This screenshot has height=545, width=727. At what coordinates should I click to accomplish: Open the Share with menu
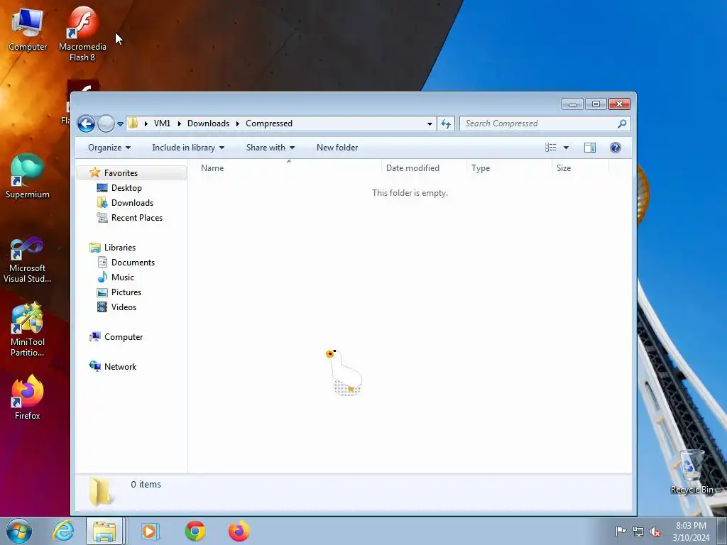(x=270, y=148)
